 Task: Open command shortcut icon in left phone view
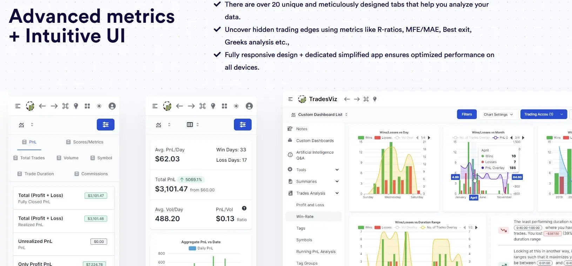coord(65,106)
